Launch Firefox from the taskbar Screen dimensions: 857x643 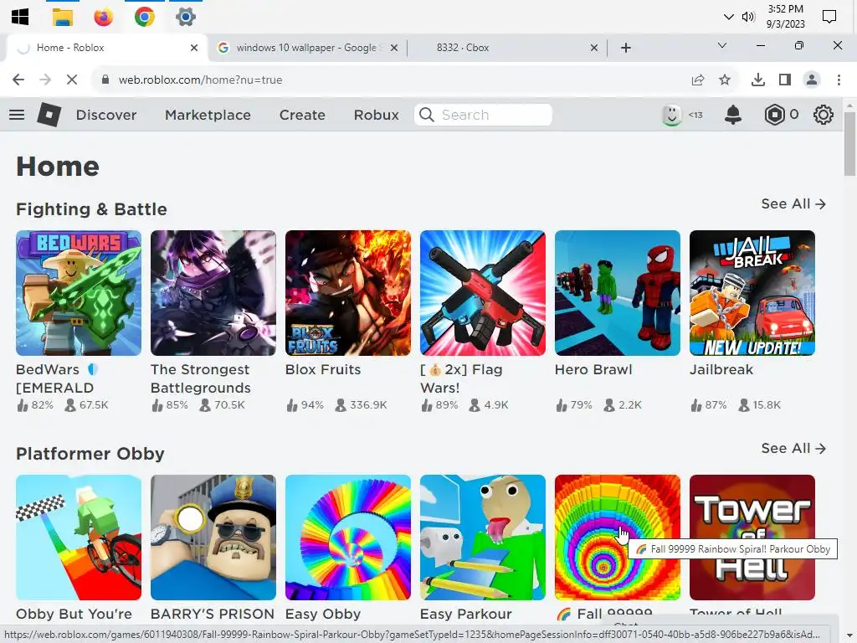coord(103,17)
